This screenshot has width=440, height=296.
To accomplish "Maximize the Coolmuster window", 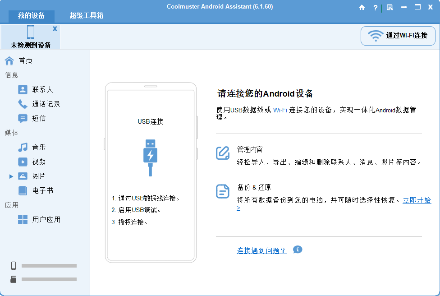I will click(417, 7).
